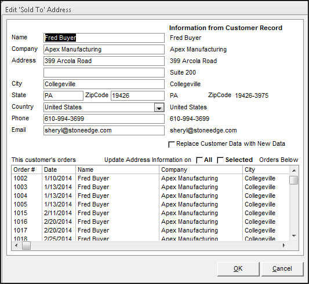Enable the All orders checkbox

199,160
